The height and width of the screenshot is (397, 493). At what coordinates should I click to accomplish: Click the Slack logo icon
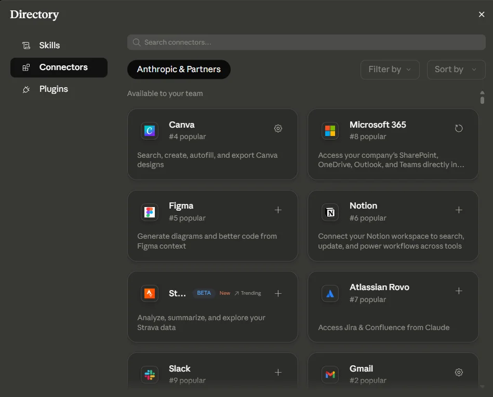149,375
